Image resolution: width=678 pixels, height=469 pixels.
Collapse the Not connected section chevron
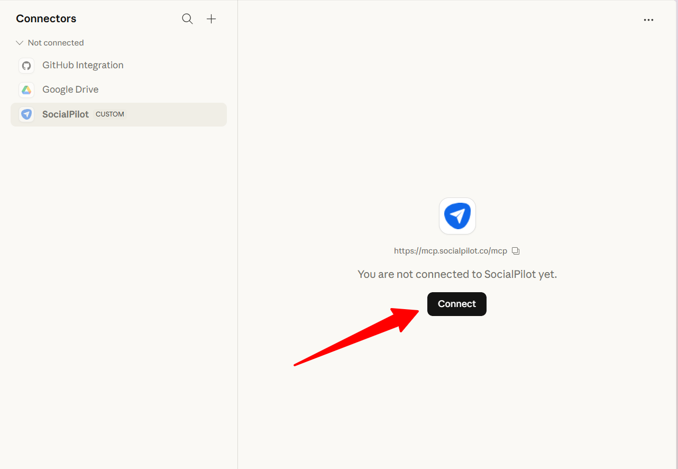click(x=20, y=43)
